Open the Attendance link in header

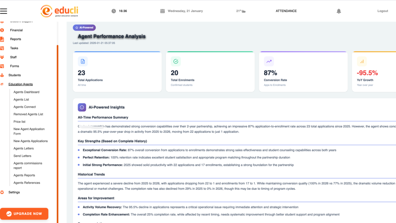[286, 11]
